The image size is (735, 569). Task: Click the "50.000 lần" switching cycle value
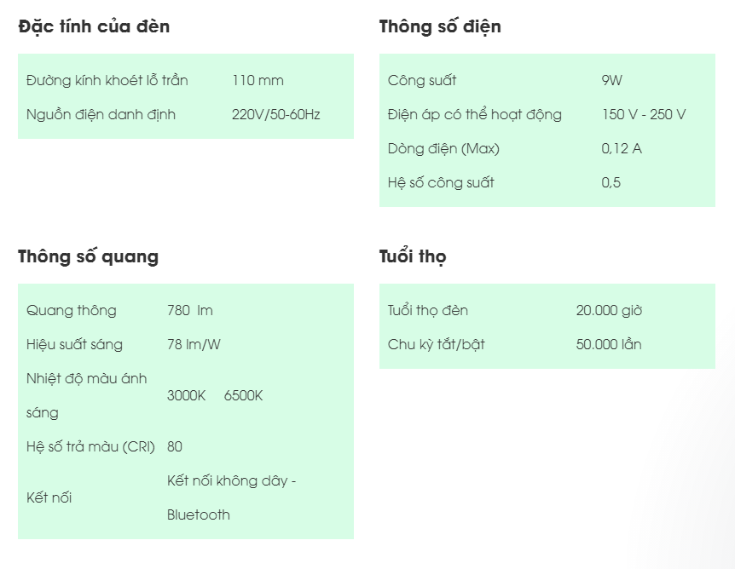tap(609, 344)
